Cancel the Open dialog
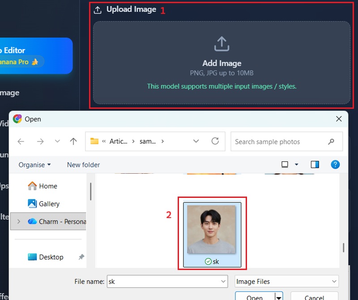The height and width of the screenshot is (300, 358). coord(314,297)
